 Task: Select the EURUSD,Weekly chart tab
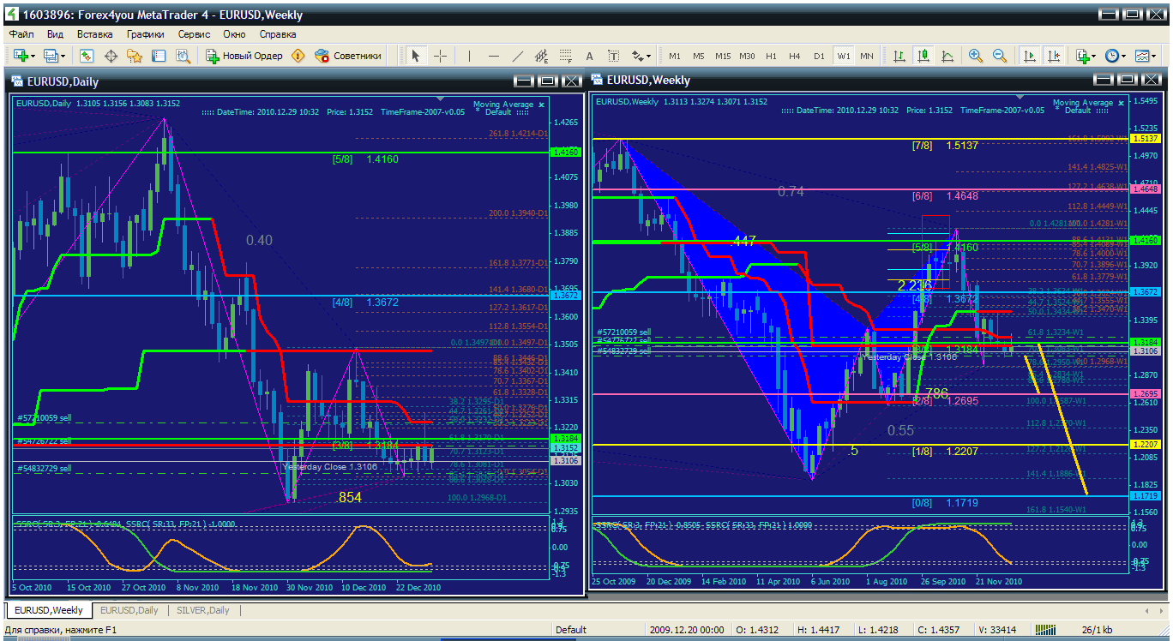(49, 610)
